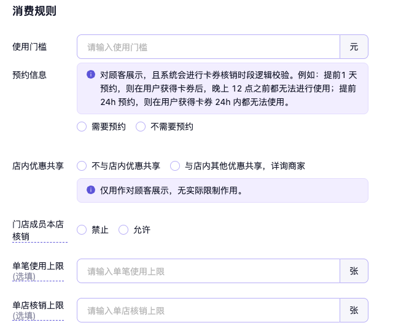Click info icon in discount sharing notice

pos(91,190)
